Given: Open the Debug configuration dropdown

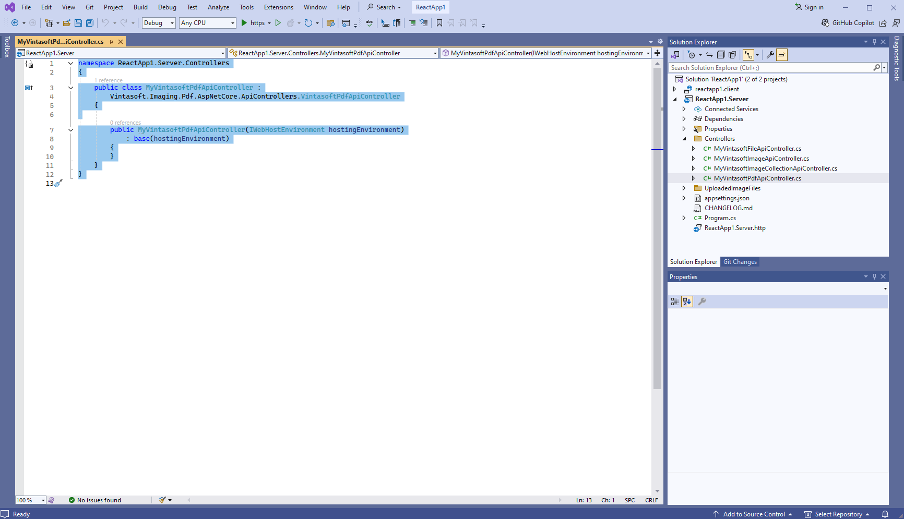Looking at the screenshot, I should tap(159, 23).
